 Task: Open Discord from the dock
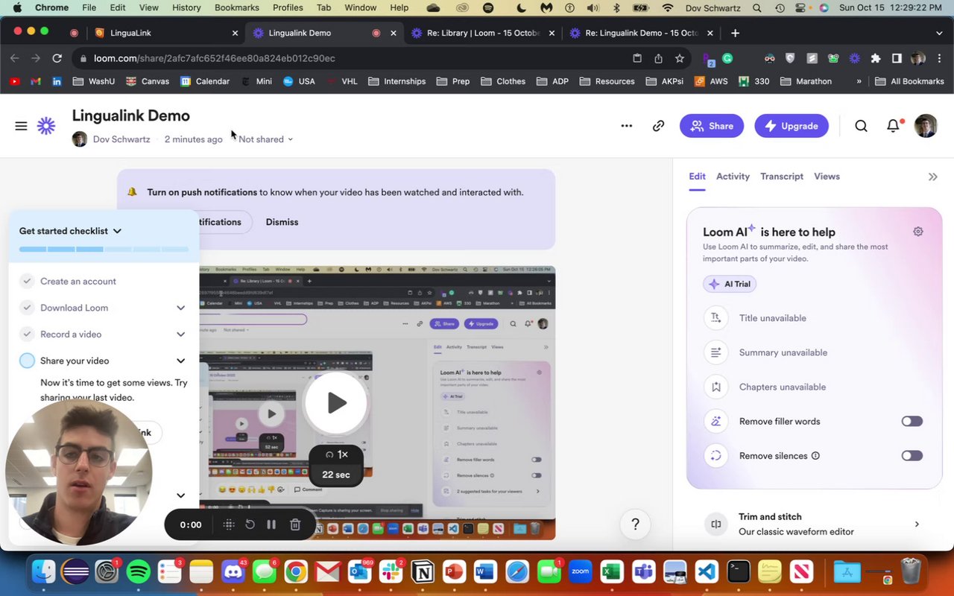coord(233,572)
